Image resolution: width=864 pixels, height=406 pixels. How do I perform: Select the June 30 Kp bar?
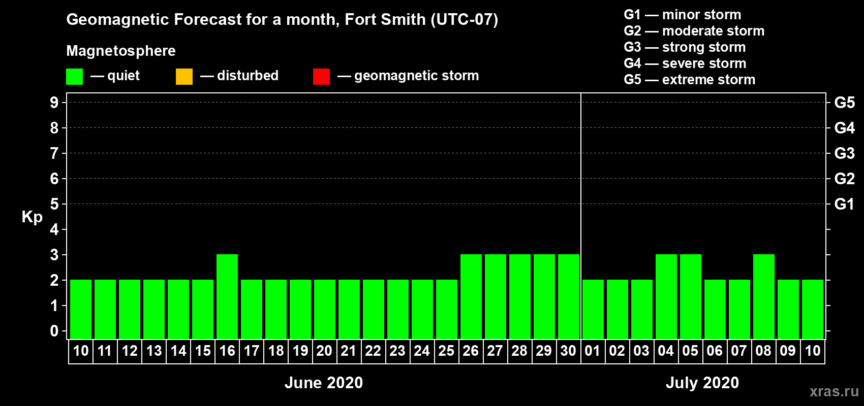(569, 296)
